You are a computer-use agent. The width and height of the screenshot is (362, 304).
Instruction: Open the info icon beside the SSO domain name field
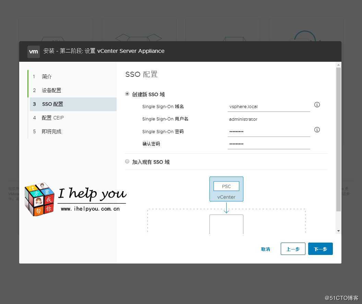(x=317, y=105)
